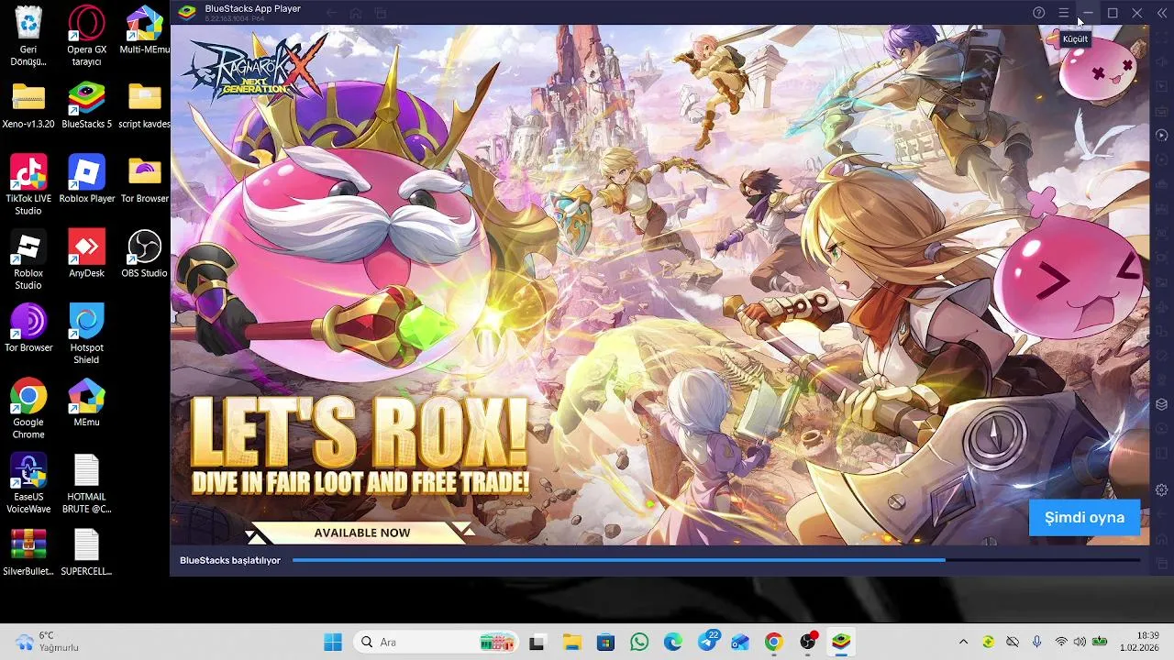Open Outlook from the taskbar

740,642
